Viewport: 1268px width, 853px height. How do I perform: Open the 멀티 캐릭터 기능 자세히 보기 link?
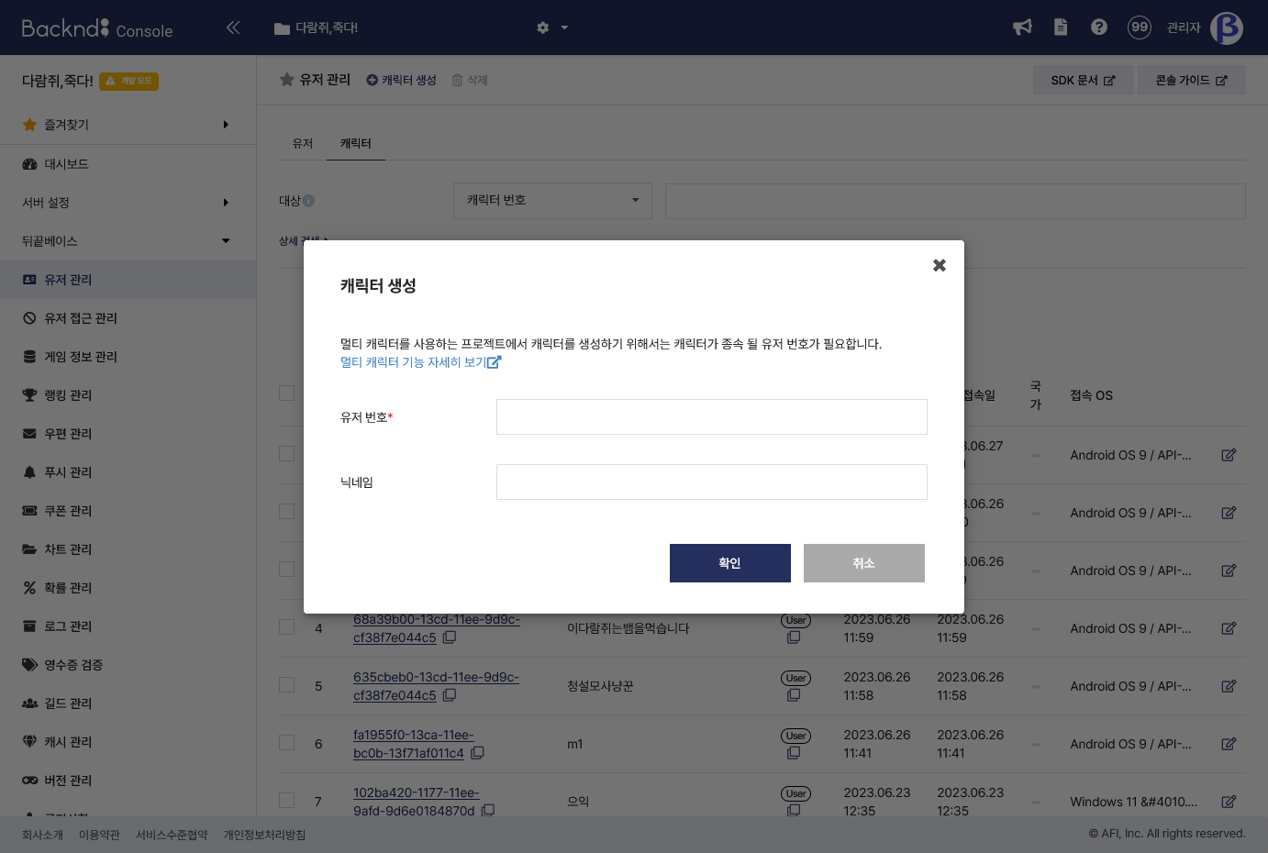pyautogui.click(x=420, y=362)
